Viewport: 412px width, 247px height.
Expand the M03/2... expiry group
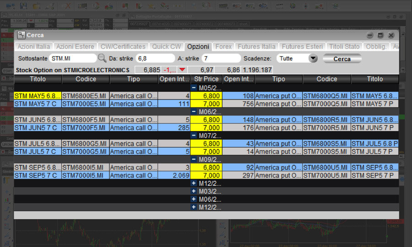point(194,191)
